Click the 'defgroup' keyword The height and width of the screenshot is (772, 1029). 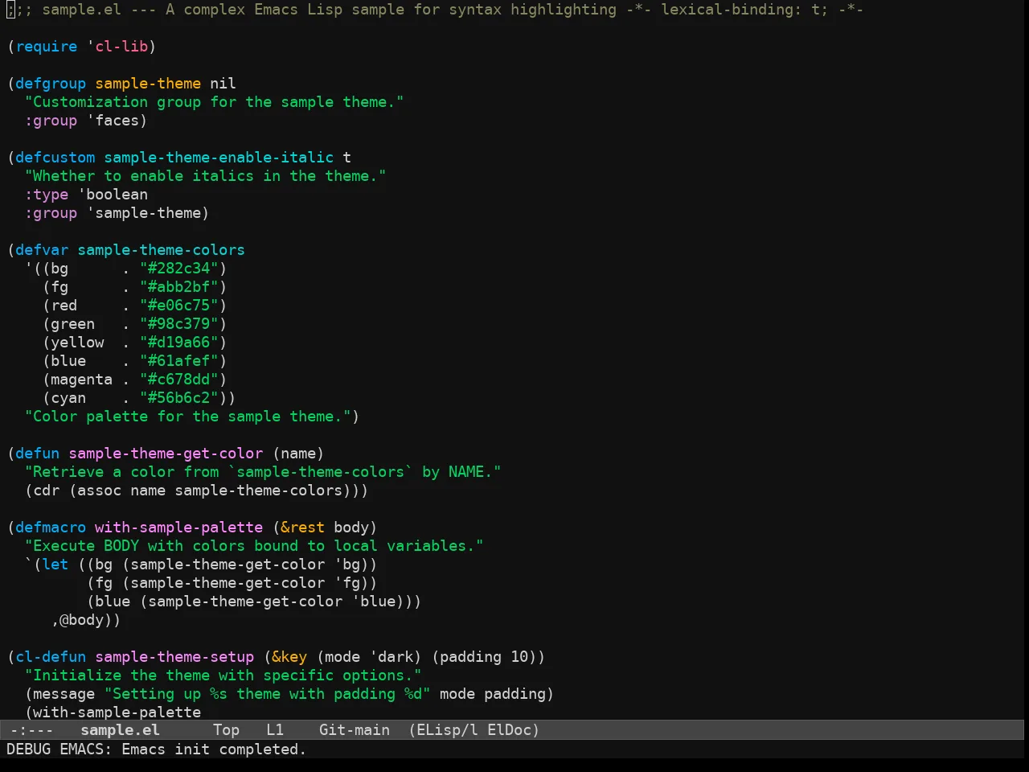click(x=51, y=84)
